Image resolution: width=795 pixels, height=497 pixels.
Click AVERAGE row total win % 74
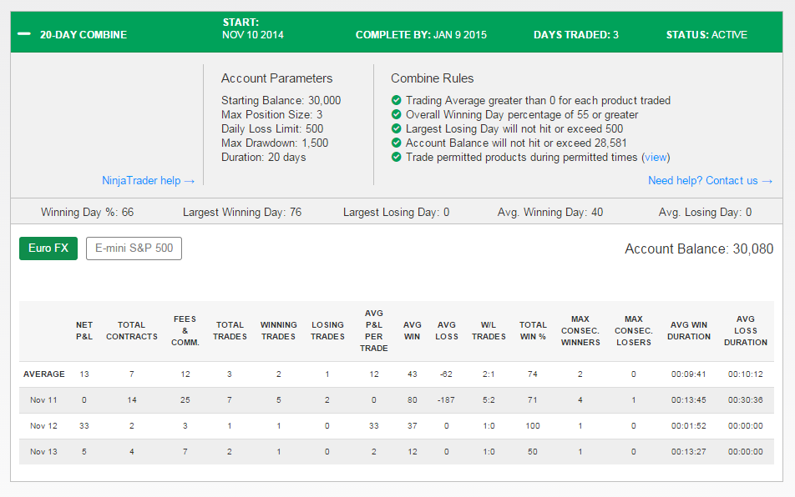pos(533,374)
